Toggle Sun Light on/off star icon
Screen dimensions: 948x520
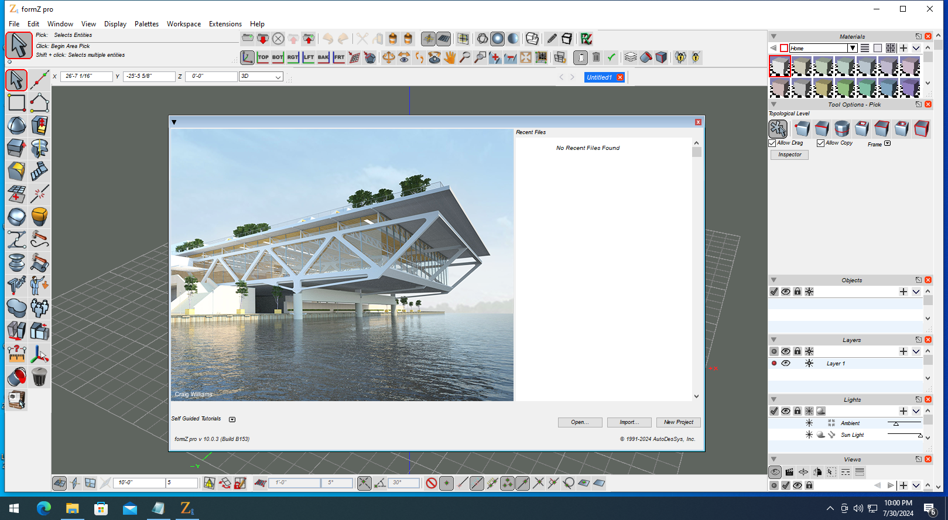tap(809, 435)
